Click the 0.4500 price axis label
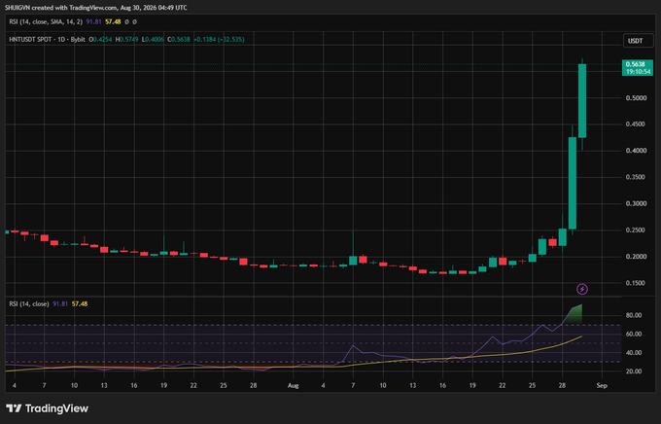661x424 pixels. point(636,124)
